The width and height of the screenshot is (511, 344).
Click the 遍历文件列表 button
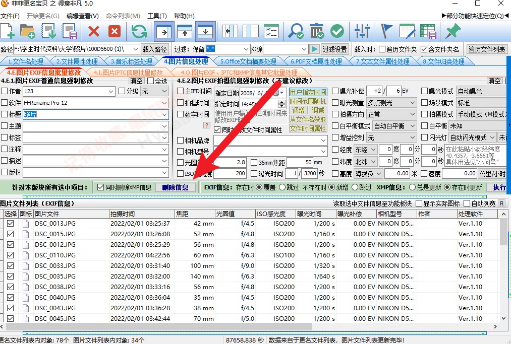tap(487, 49)
